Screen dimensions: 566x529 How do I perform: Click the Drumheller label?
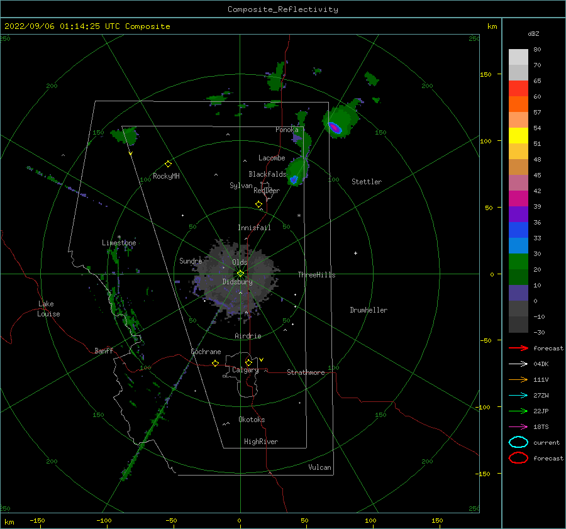click(369, 310)
